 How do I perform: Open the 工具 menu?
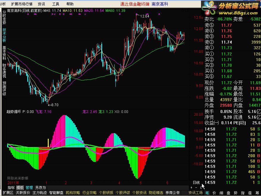pyautogui.click(x=56, y=4)
